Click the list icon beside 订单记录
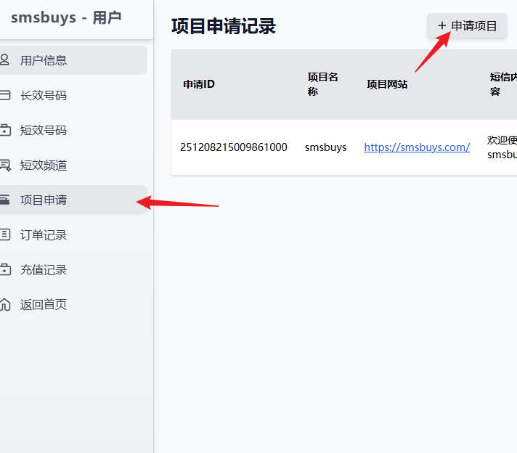 (4, 234)
